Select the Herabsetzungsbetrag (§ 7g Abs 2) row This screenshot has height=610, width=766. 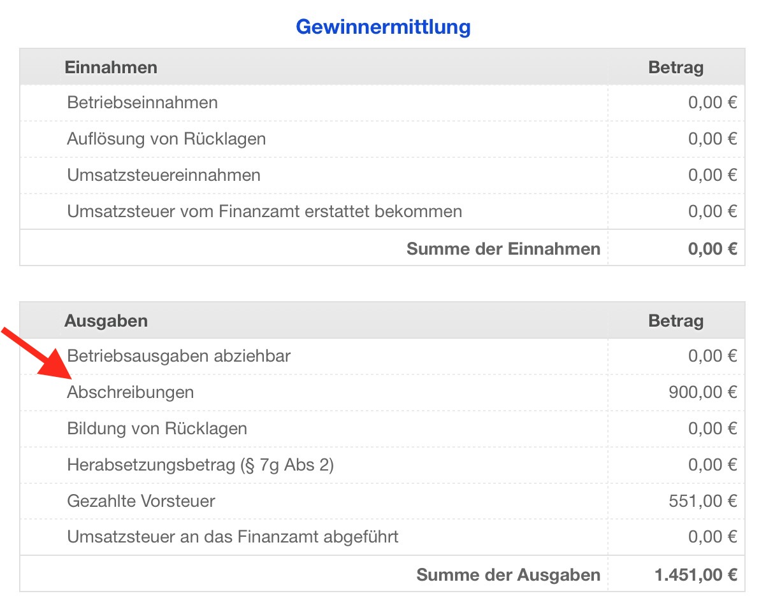coord(200,465)
